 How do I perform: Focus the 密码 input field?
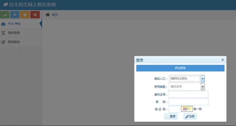tap(189, 102)
